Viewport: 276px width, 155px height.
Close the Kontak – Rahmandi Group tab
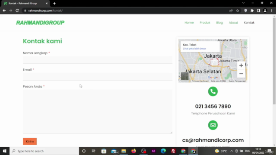click(47, 3)
